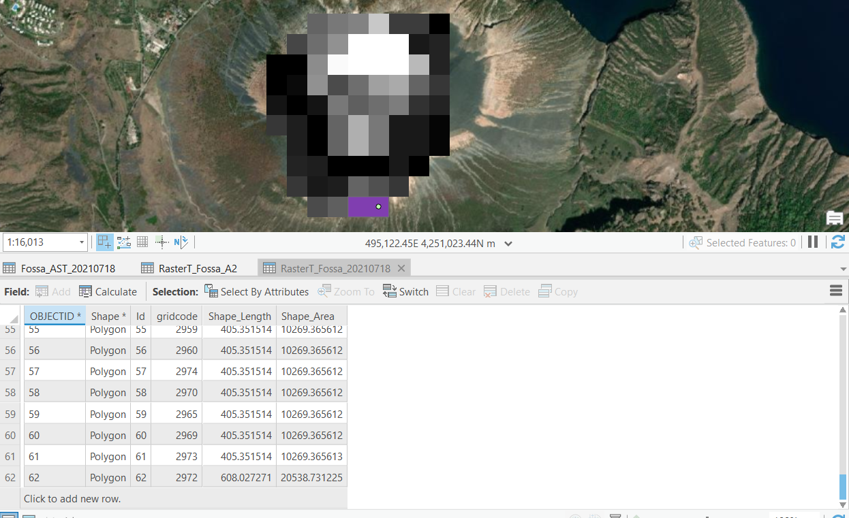Toggle the map grid icon

point(142,242)
